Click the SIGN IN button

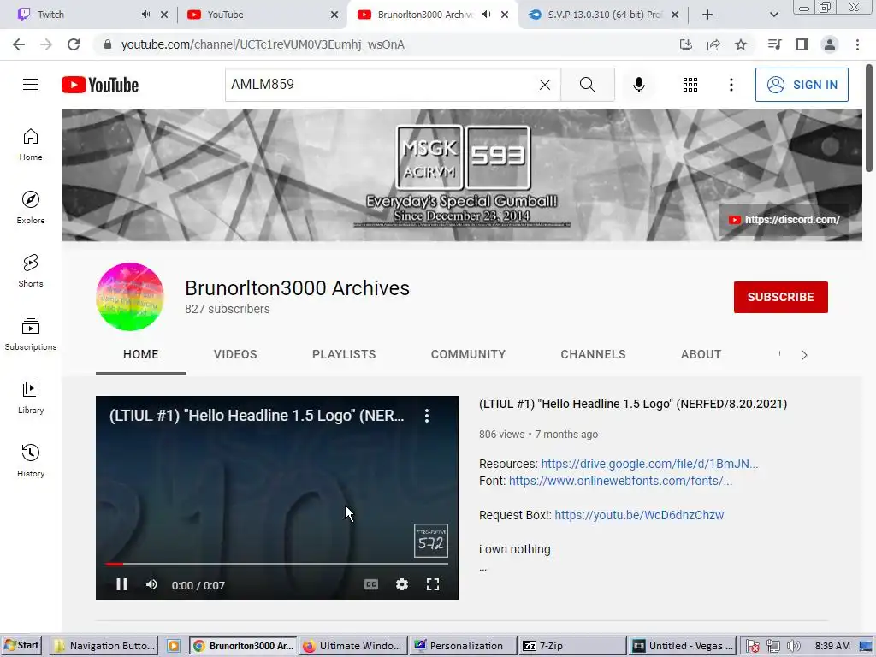[802, 85]
